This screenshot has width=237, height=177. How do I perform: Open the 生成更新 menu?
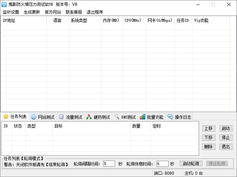click(32, 12)
